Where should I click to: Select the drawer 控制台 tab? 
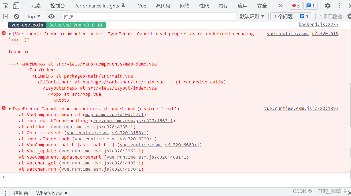click(x=21, y=193)
